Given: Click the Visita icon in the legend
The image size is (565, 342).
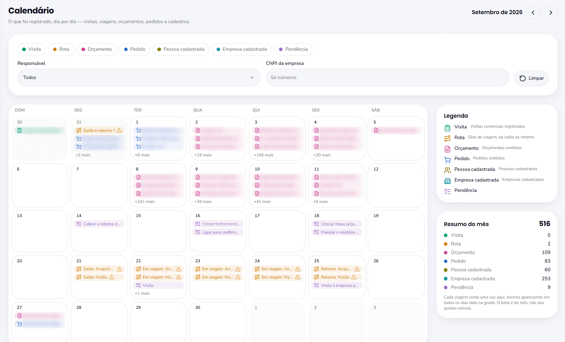Looking at the screenshot, I should (447, 128).
